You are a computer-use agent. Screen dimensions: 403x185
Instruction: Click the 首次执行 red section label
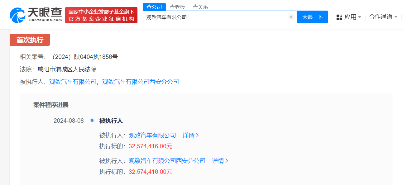(30, 40)
